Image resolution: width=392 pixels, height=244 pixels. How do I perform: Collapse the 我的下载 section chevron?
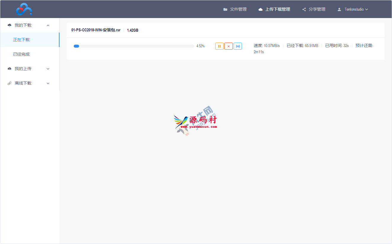point(48,25)
